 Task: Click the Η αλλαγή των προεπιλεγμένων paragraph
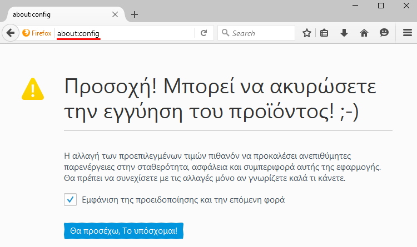[222, 167]
